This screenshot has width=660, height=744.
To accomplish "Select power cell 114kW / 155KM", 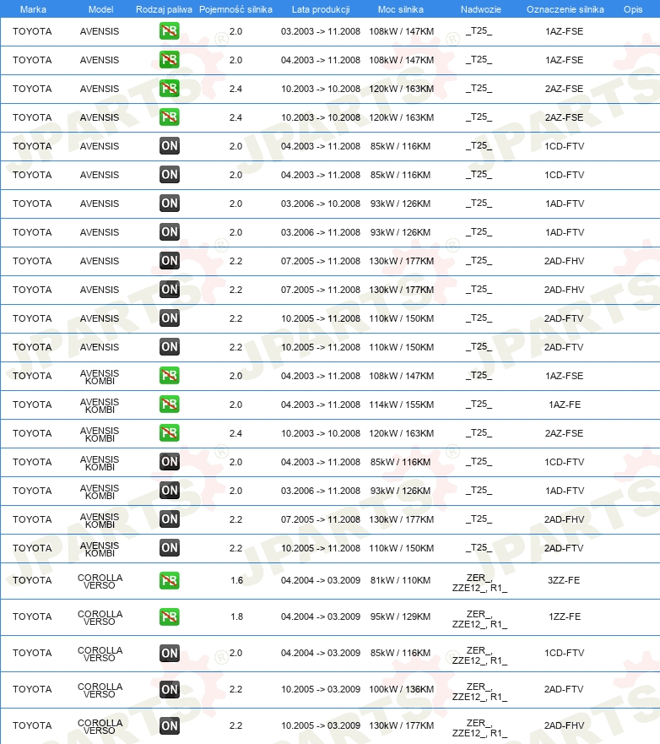I will coord(401,405).
